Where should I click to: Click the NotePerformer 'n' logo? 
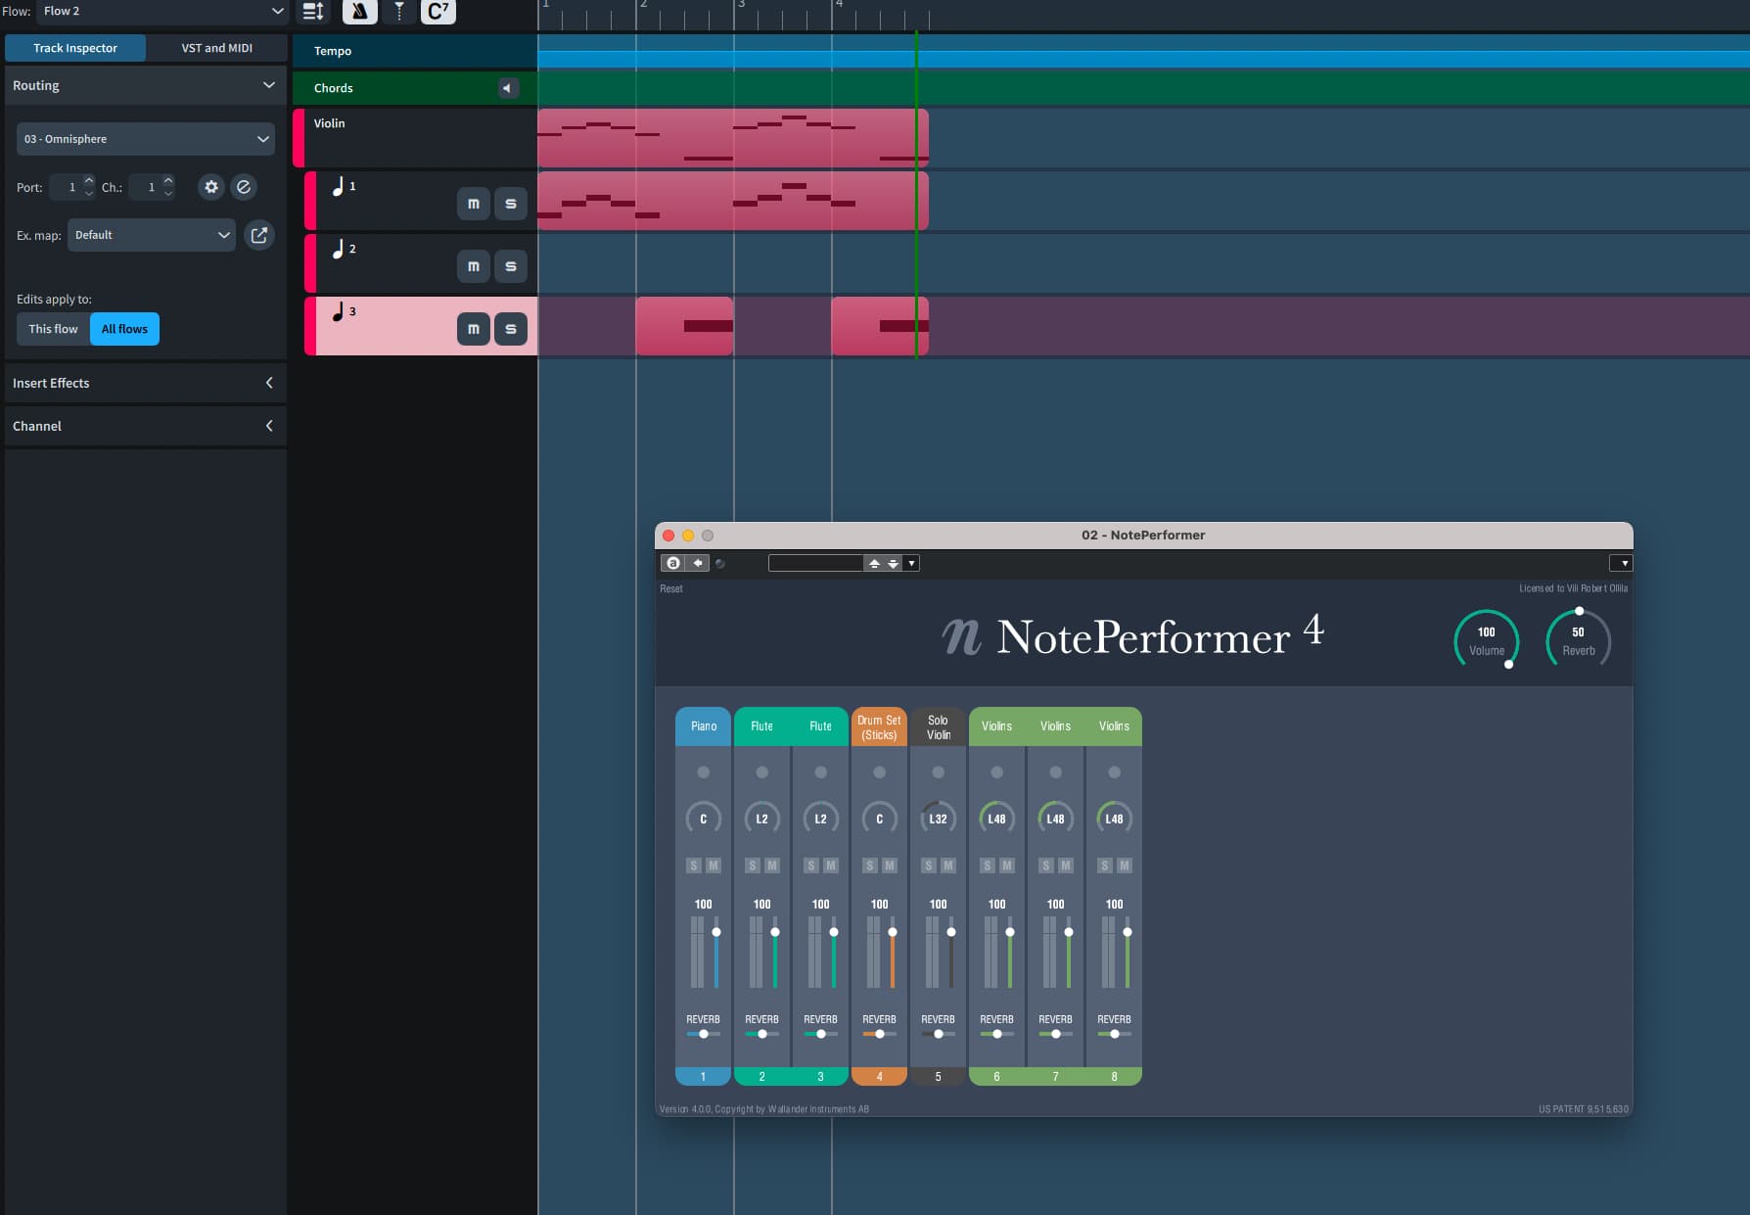tap(961, 637)
